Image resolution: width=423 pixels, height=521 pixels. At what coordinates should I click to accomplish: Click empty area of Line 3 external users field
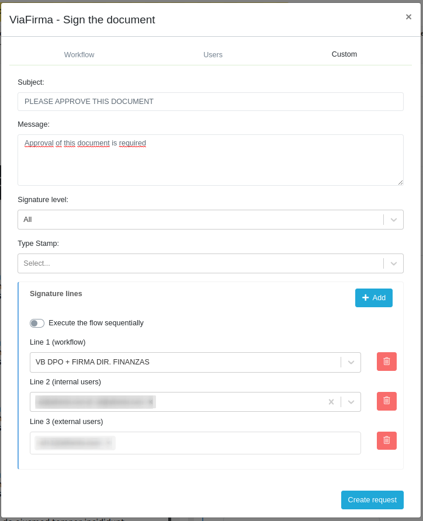point(234,443)
